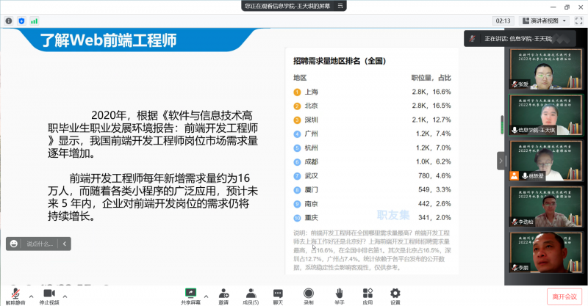
Task: Open the meeting info icon
Action: [8, 21]
